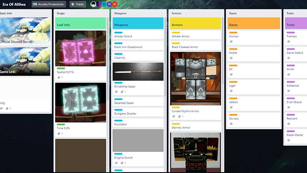The width and height of the screenshot is (307, 173).
Task: Click attachment icon on Time 0.3% card
Action: (x=59, y=133)
